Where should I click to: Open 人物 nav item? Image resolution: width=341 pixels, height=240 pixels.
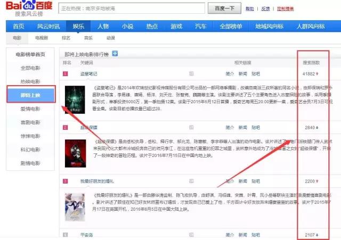coord(103,27)
